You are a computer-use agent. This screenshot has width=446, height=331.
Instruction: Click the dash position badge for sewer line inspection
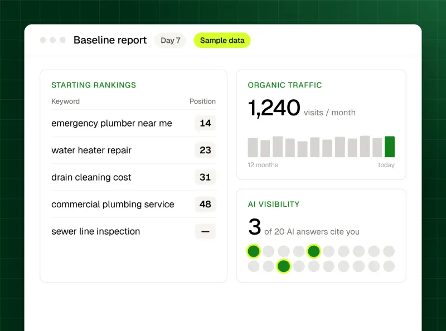(x=205, y=231)
